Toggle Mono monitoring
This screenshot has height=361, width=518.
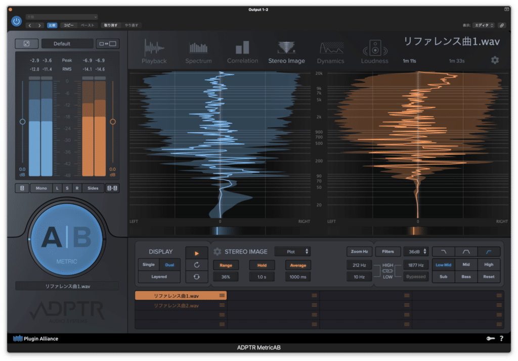coord(41,188)
